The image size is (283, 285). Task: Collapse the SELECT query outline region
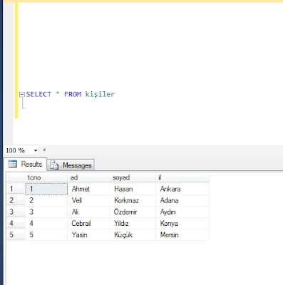point(22,95)
